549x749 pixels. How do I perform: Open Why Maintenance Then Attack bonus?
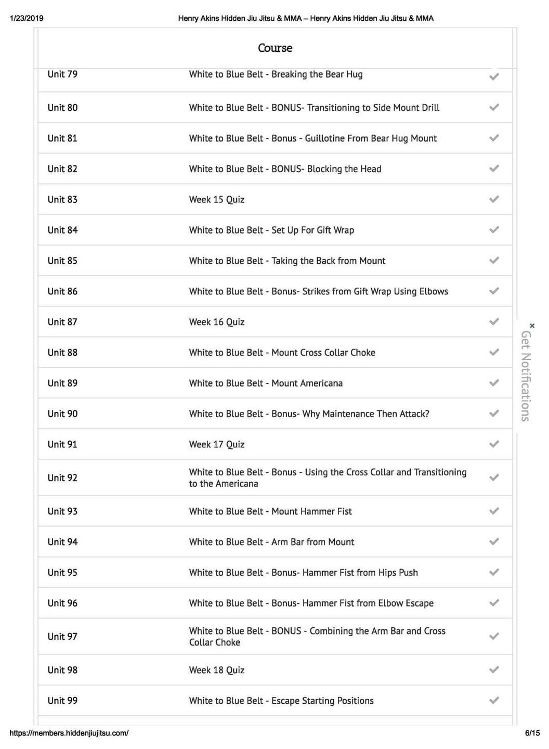[x=309, y=414]
